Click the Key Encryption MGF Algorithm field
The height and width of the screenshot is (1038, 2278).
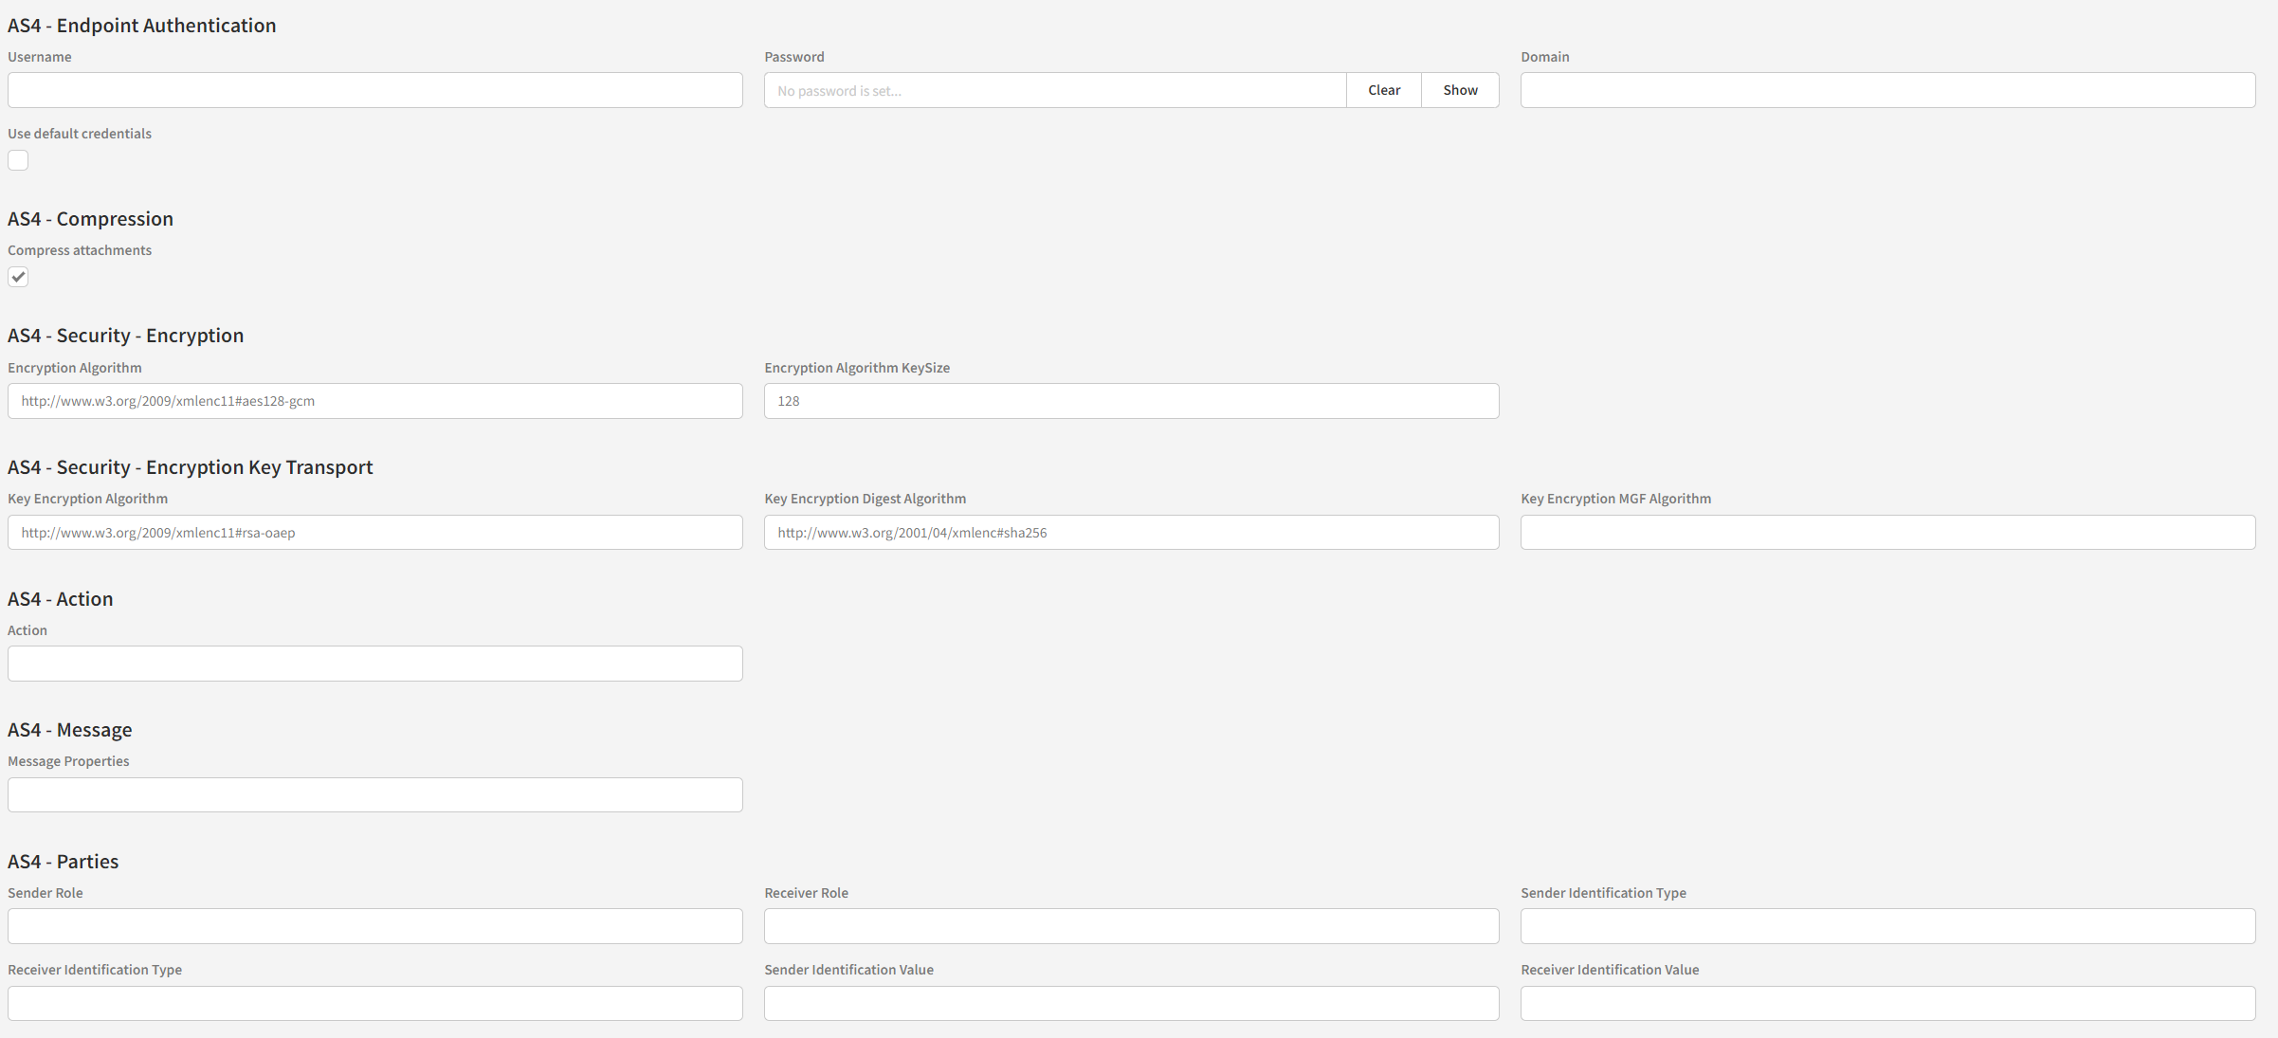(x=1886, y=533)
